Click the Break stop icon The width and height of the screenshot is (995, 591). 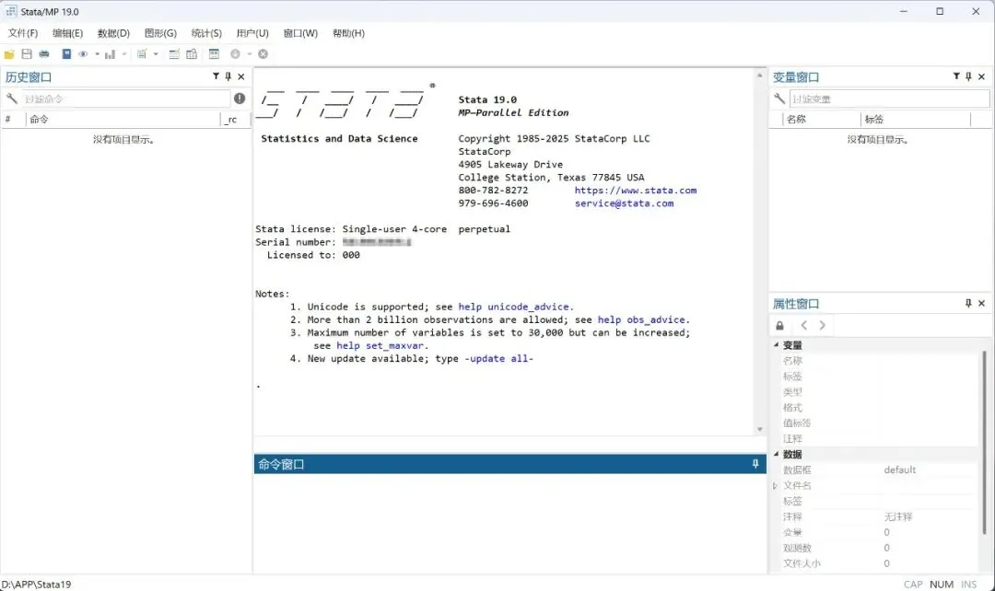(263, 54)
